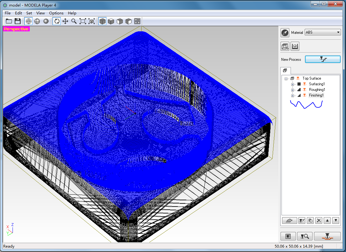
Task: Expand the Roughing1 process node
Action: click(292, 90)
